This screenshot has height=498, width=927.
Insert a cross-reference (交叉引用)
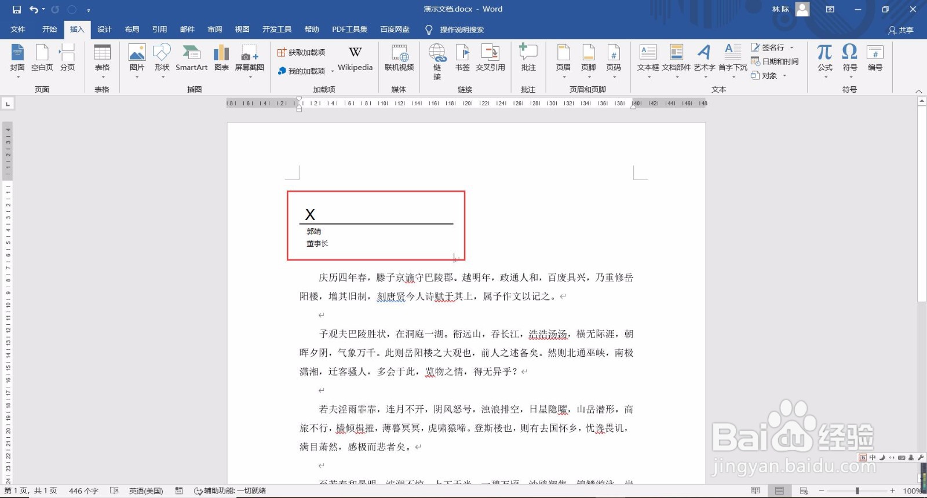(490, 59)
